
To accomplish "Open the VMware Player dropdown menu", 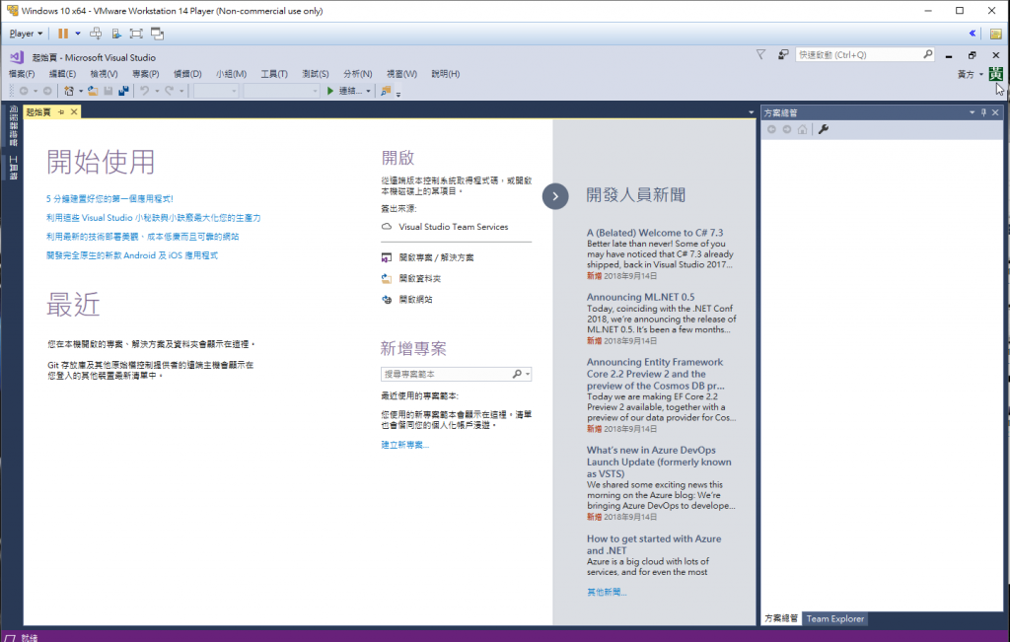I will tap(26, 34).
